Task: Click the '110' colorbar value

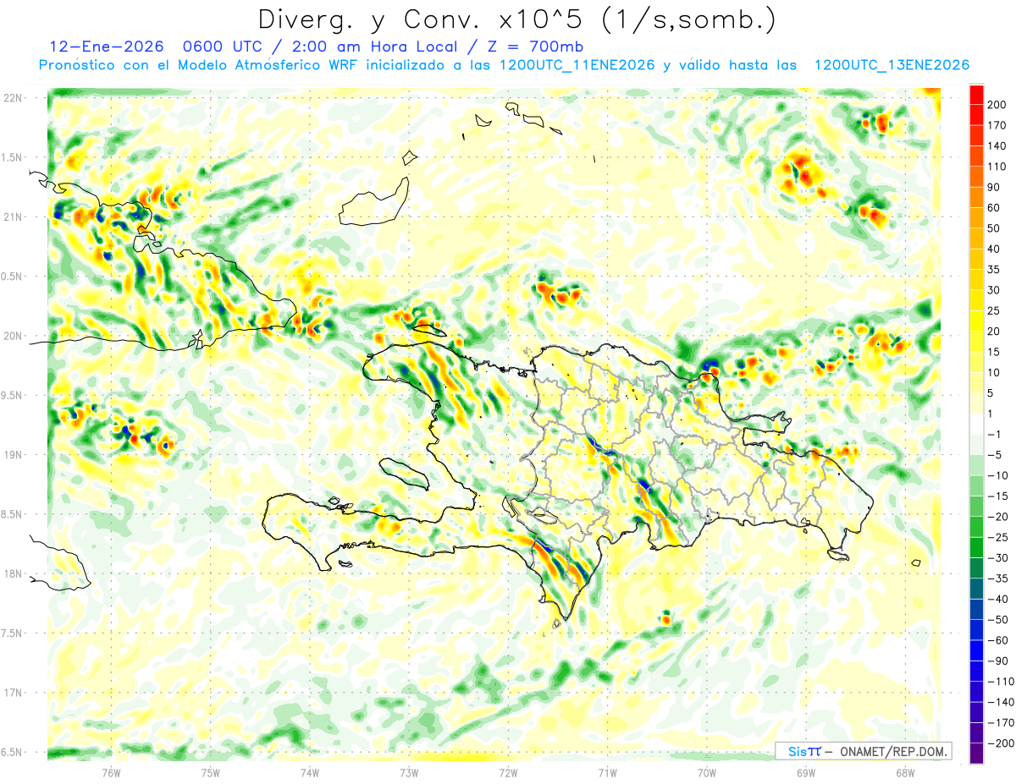Action: (997, 167)
